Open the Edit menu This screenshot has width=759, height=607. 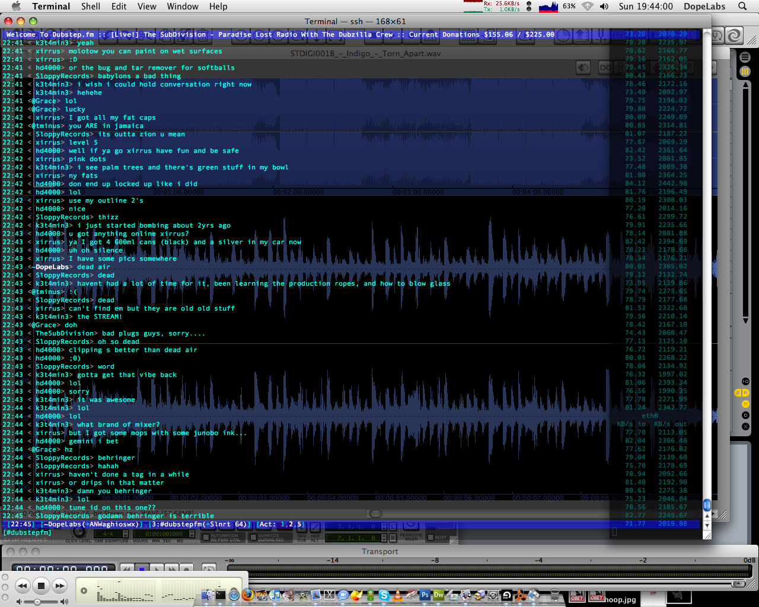(x=119, y=7)
